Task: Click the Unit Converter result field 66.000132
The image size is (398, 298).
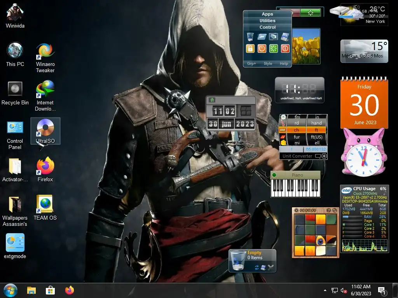Action: click(x=316, y=149)
